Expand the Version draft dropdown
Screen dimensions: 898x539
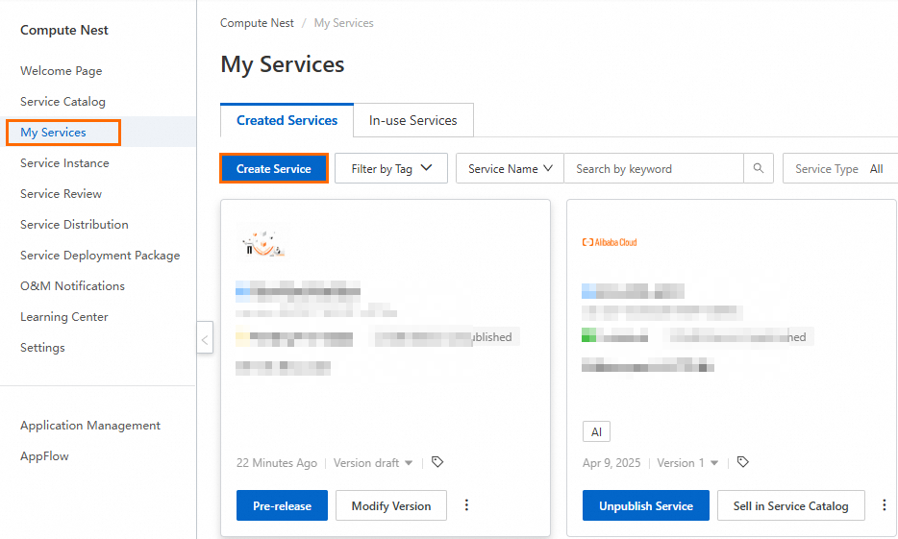pos(373,463)
